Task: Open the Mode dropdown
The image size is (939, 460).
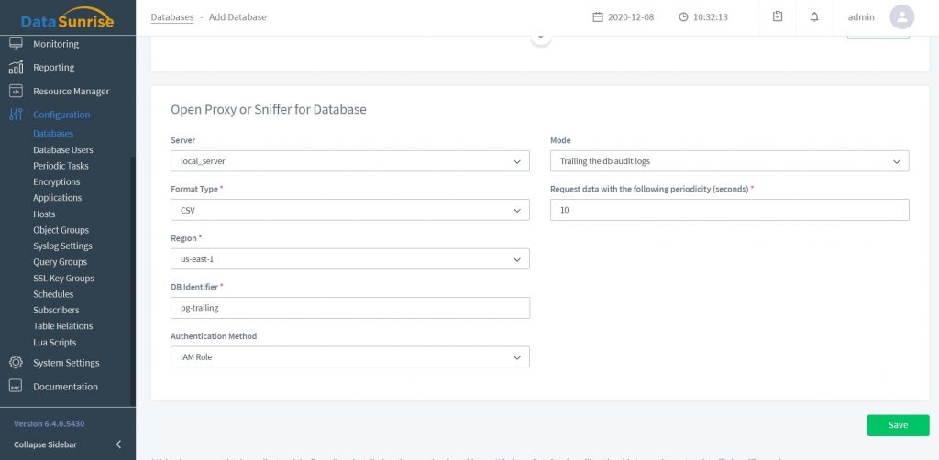Action: (x=729, y=161)
